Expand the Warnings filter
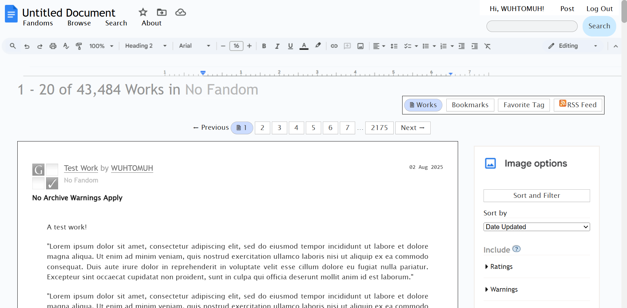Image resolution: width=627 pixels, height=308 pixels. point(502,289)
